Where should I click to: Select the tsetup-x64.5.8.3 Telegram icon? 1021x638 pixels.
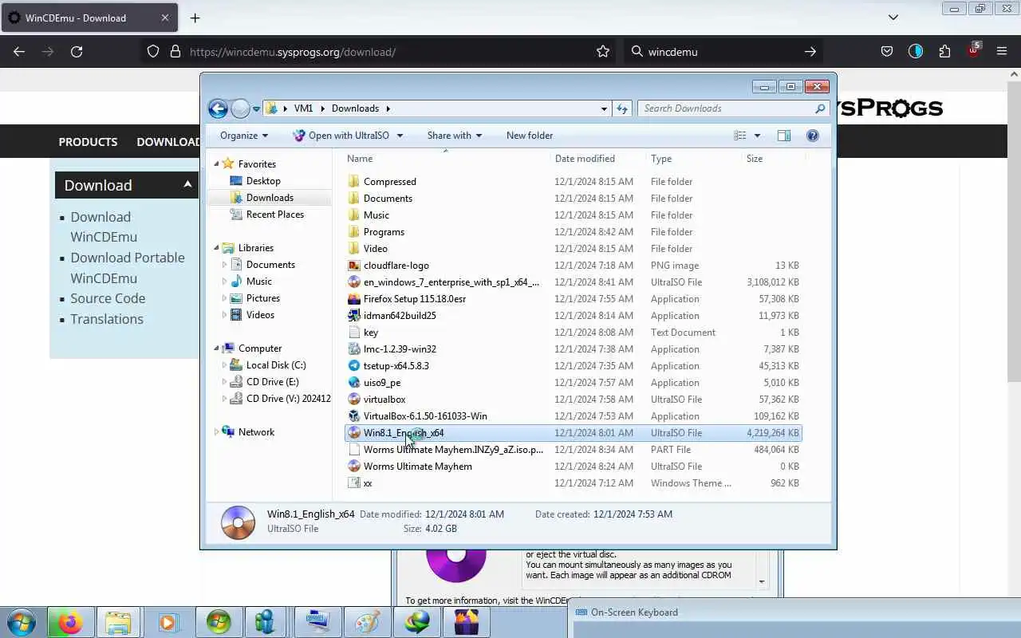(354, 366)
